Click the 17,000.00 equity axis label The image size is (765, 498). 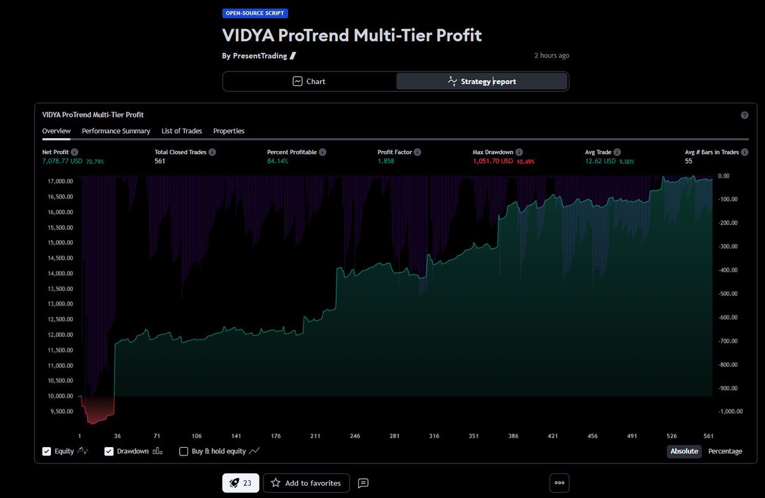pos(60,181)
